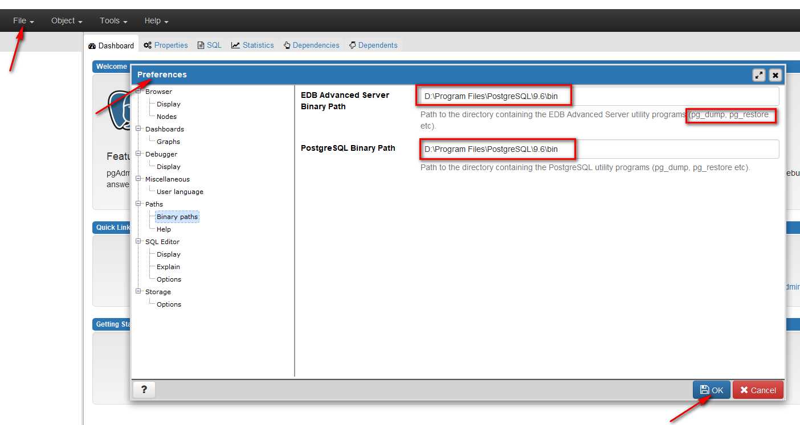
Task: Collapse the Paths tree node
Action: click(x=138, y=204)
